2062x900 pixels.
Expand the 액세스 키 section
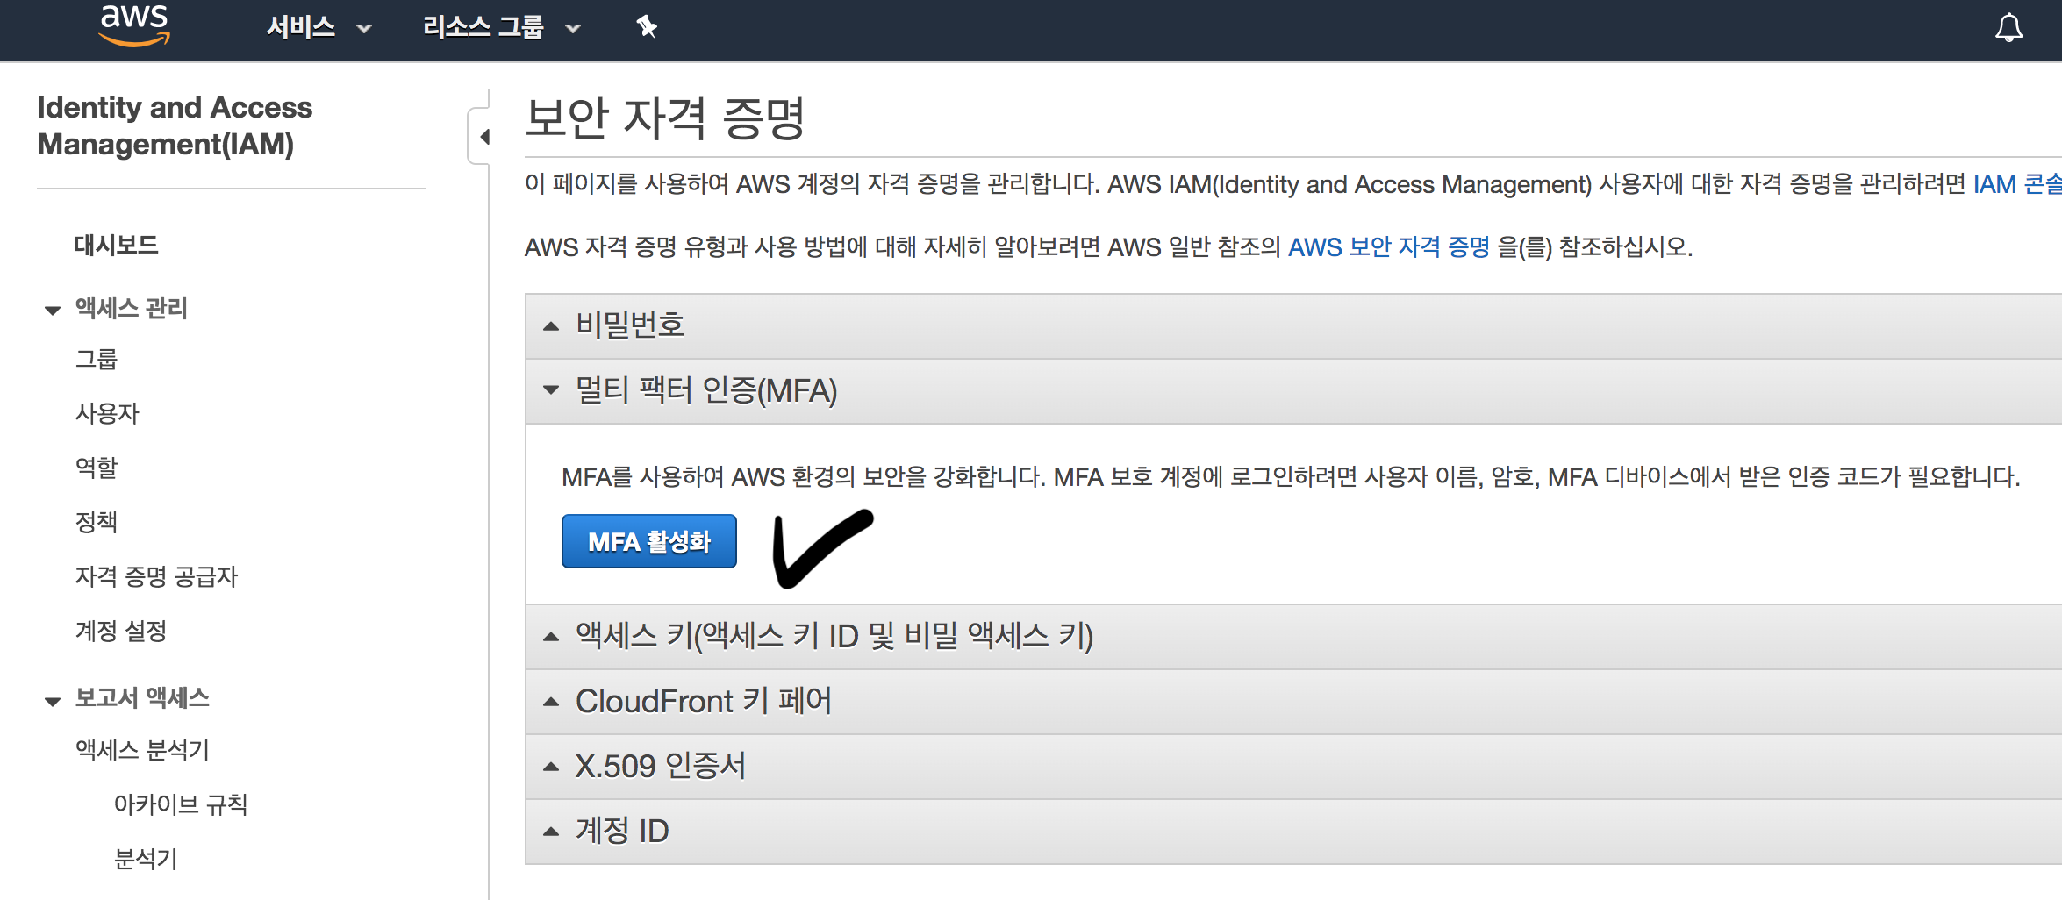[x=1293, y=636]
